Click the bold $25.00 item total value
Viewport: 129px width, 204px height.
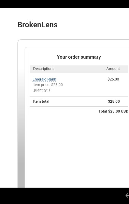click(x=114, y=101)
